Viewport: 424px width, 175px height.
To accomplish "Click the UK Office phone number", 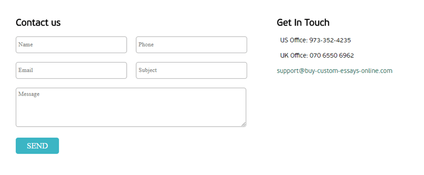I will point(332,55).
